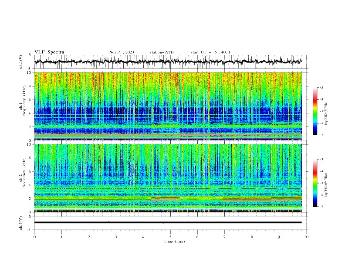Click the ch.1 spectrogram color bar
The height and width of the screenshot is (266, 345).
[x=315, y=111]
